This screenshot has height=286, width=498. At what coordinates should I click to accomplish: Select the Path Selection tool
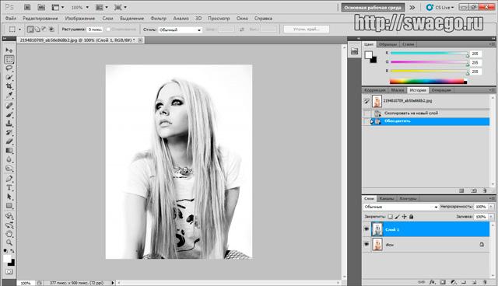tap(9, 197)
